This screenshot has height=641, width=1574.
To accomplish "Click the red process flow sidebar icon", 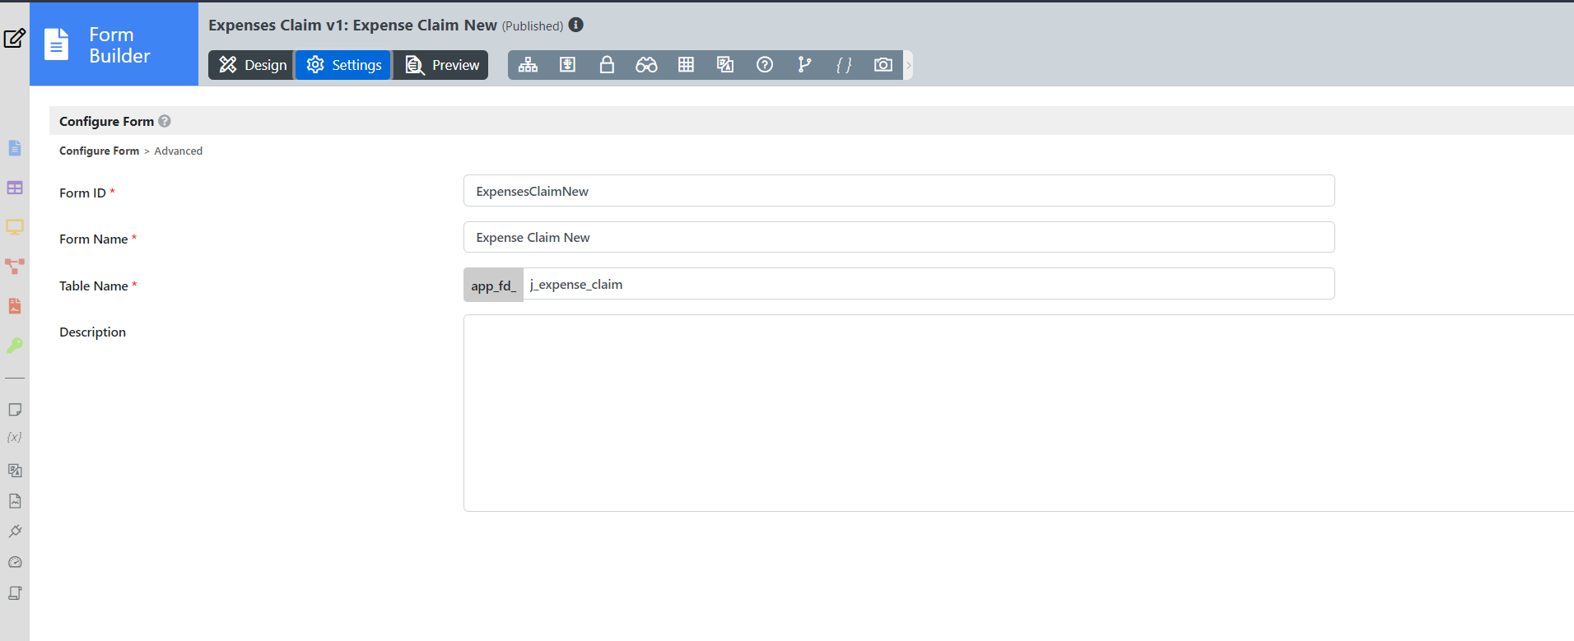I will (x=15, y=267).
